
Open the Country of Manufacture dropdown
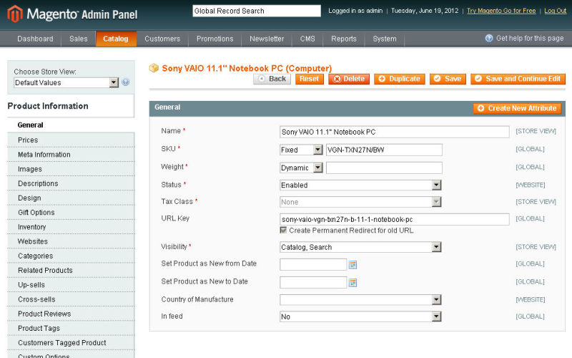tap(360, 300)
